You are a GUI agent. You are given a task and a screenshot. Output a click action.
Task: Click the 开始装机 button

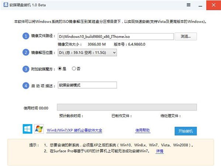(x=186, y=131)
